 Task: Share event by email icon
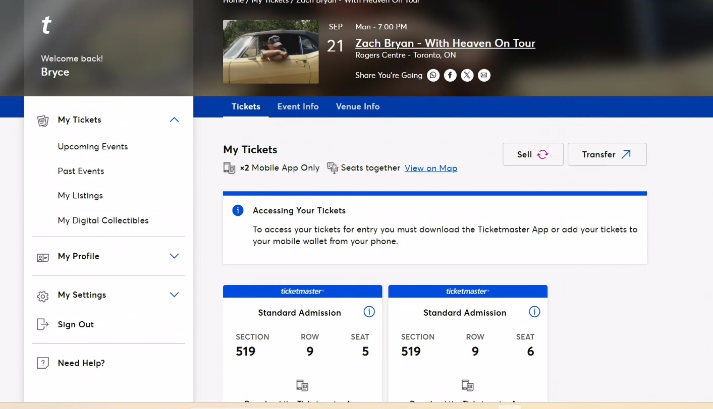(484, 75)
